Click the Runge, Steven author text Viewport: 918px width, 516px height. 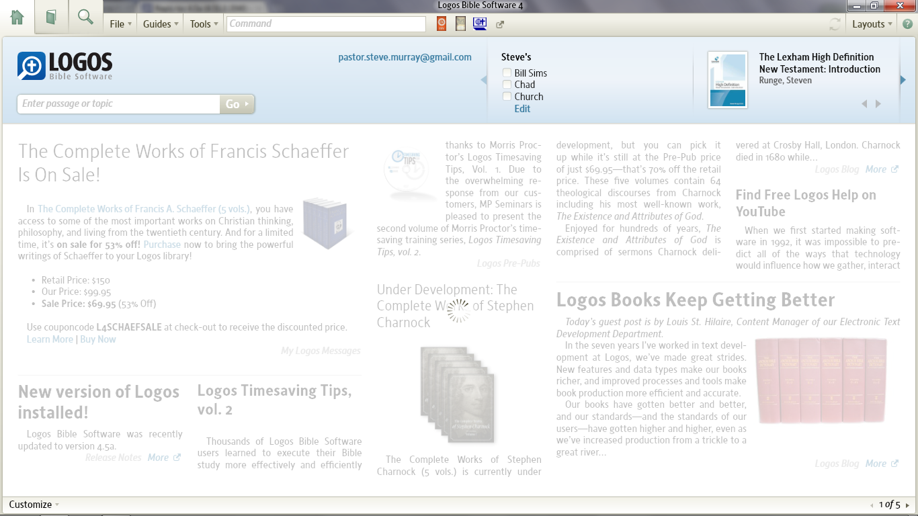click(786, 81)
